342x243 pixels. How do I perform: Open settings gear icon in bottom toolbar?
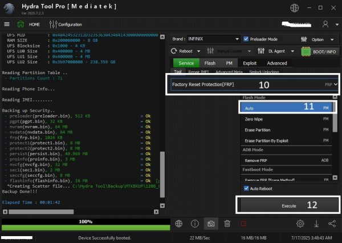[300, 224]
